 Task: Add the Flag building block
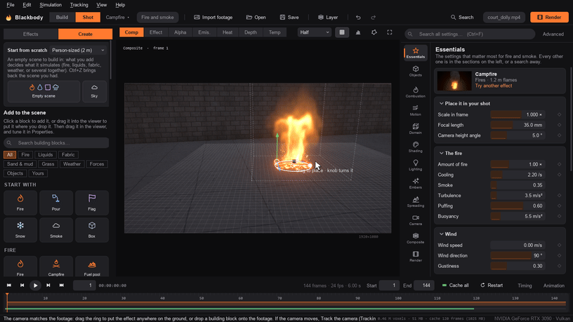(92, 203)
